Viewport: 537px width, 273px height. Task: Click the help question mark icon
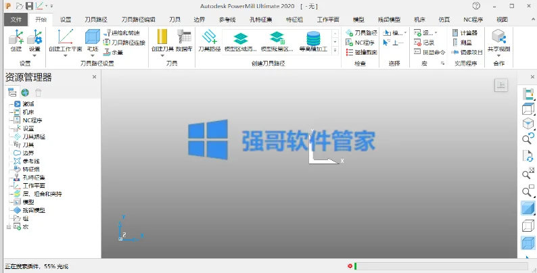pyautogui.click(x=476, y=6)
